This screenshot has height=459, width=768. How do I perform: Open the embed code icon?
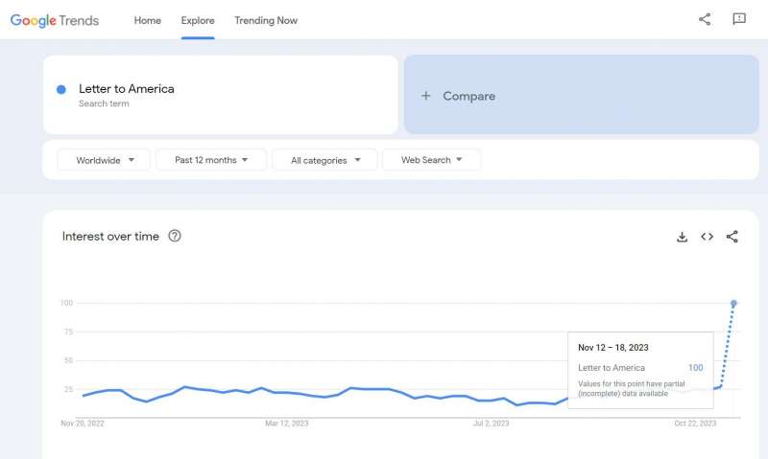[707, 237]
